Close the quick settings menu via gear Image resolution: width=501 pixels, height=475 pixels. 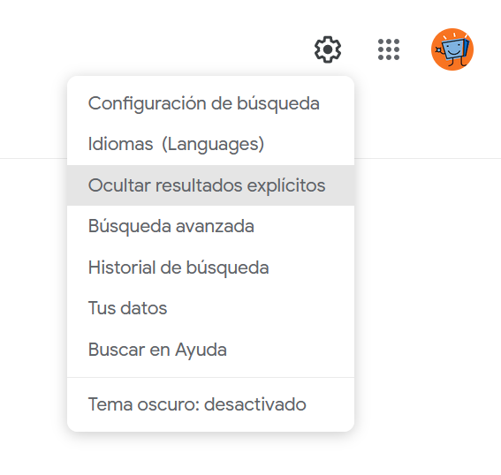(x=328, y=49)
